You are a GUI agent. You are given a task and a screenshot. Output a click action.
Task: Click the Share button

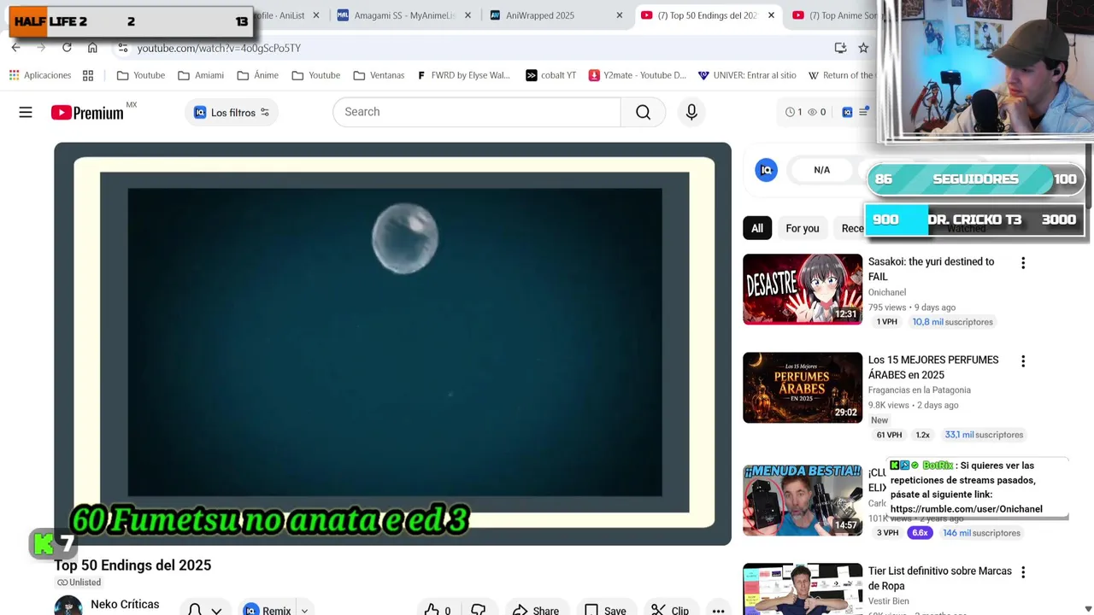coord(536,610)
